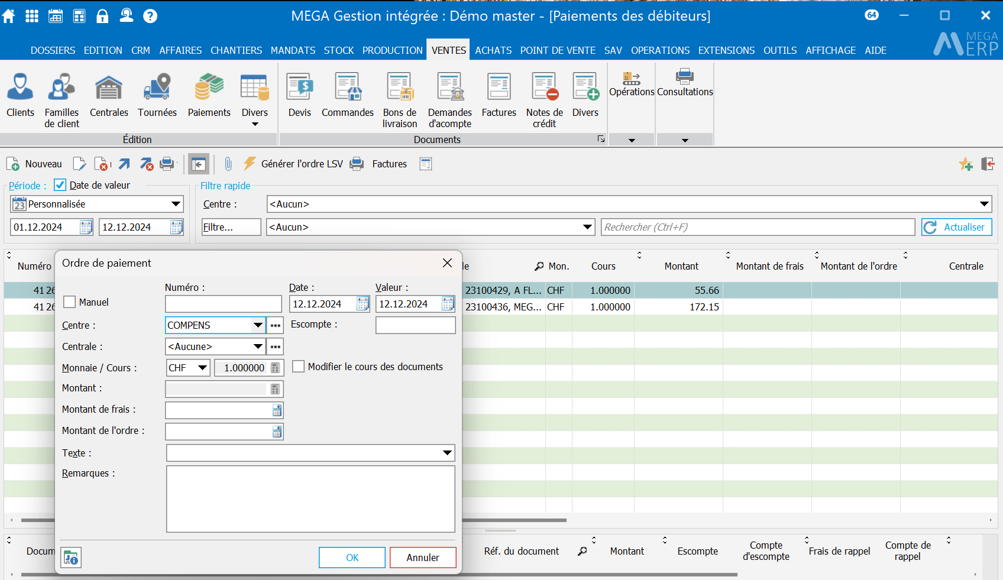Open the Date field calendar picker in dialog

(363, 304)
